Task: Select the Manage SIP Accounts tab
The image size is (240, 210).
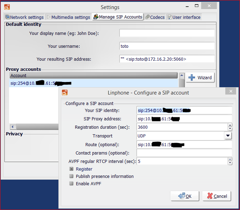Action: (118, 17)
